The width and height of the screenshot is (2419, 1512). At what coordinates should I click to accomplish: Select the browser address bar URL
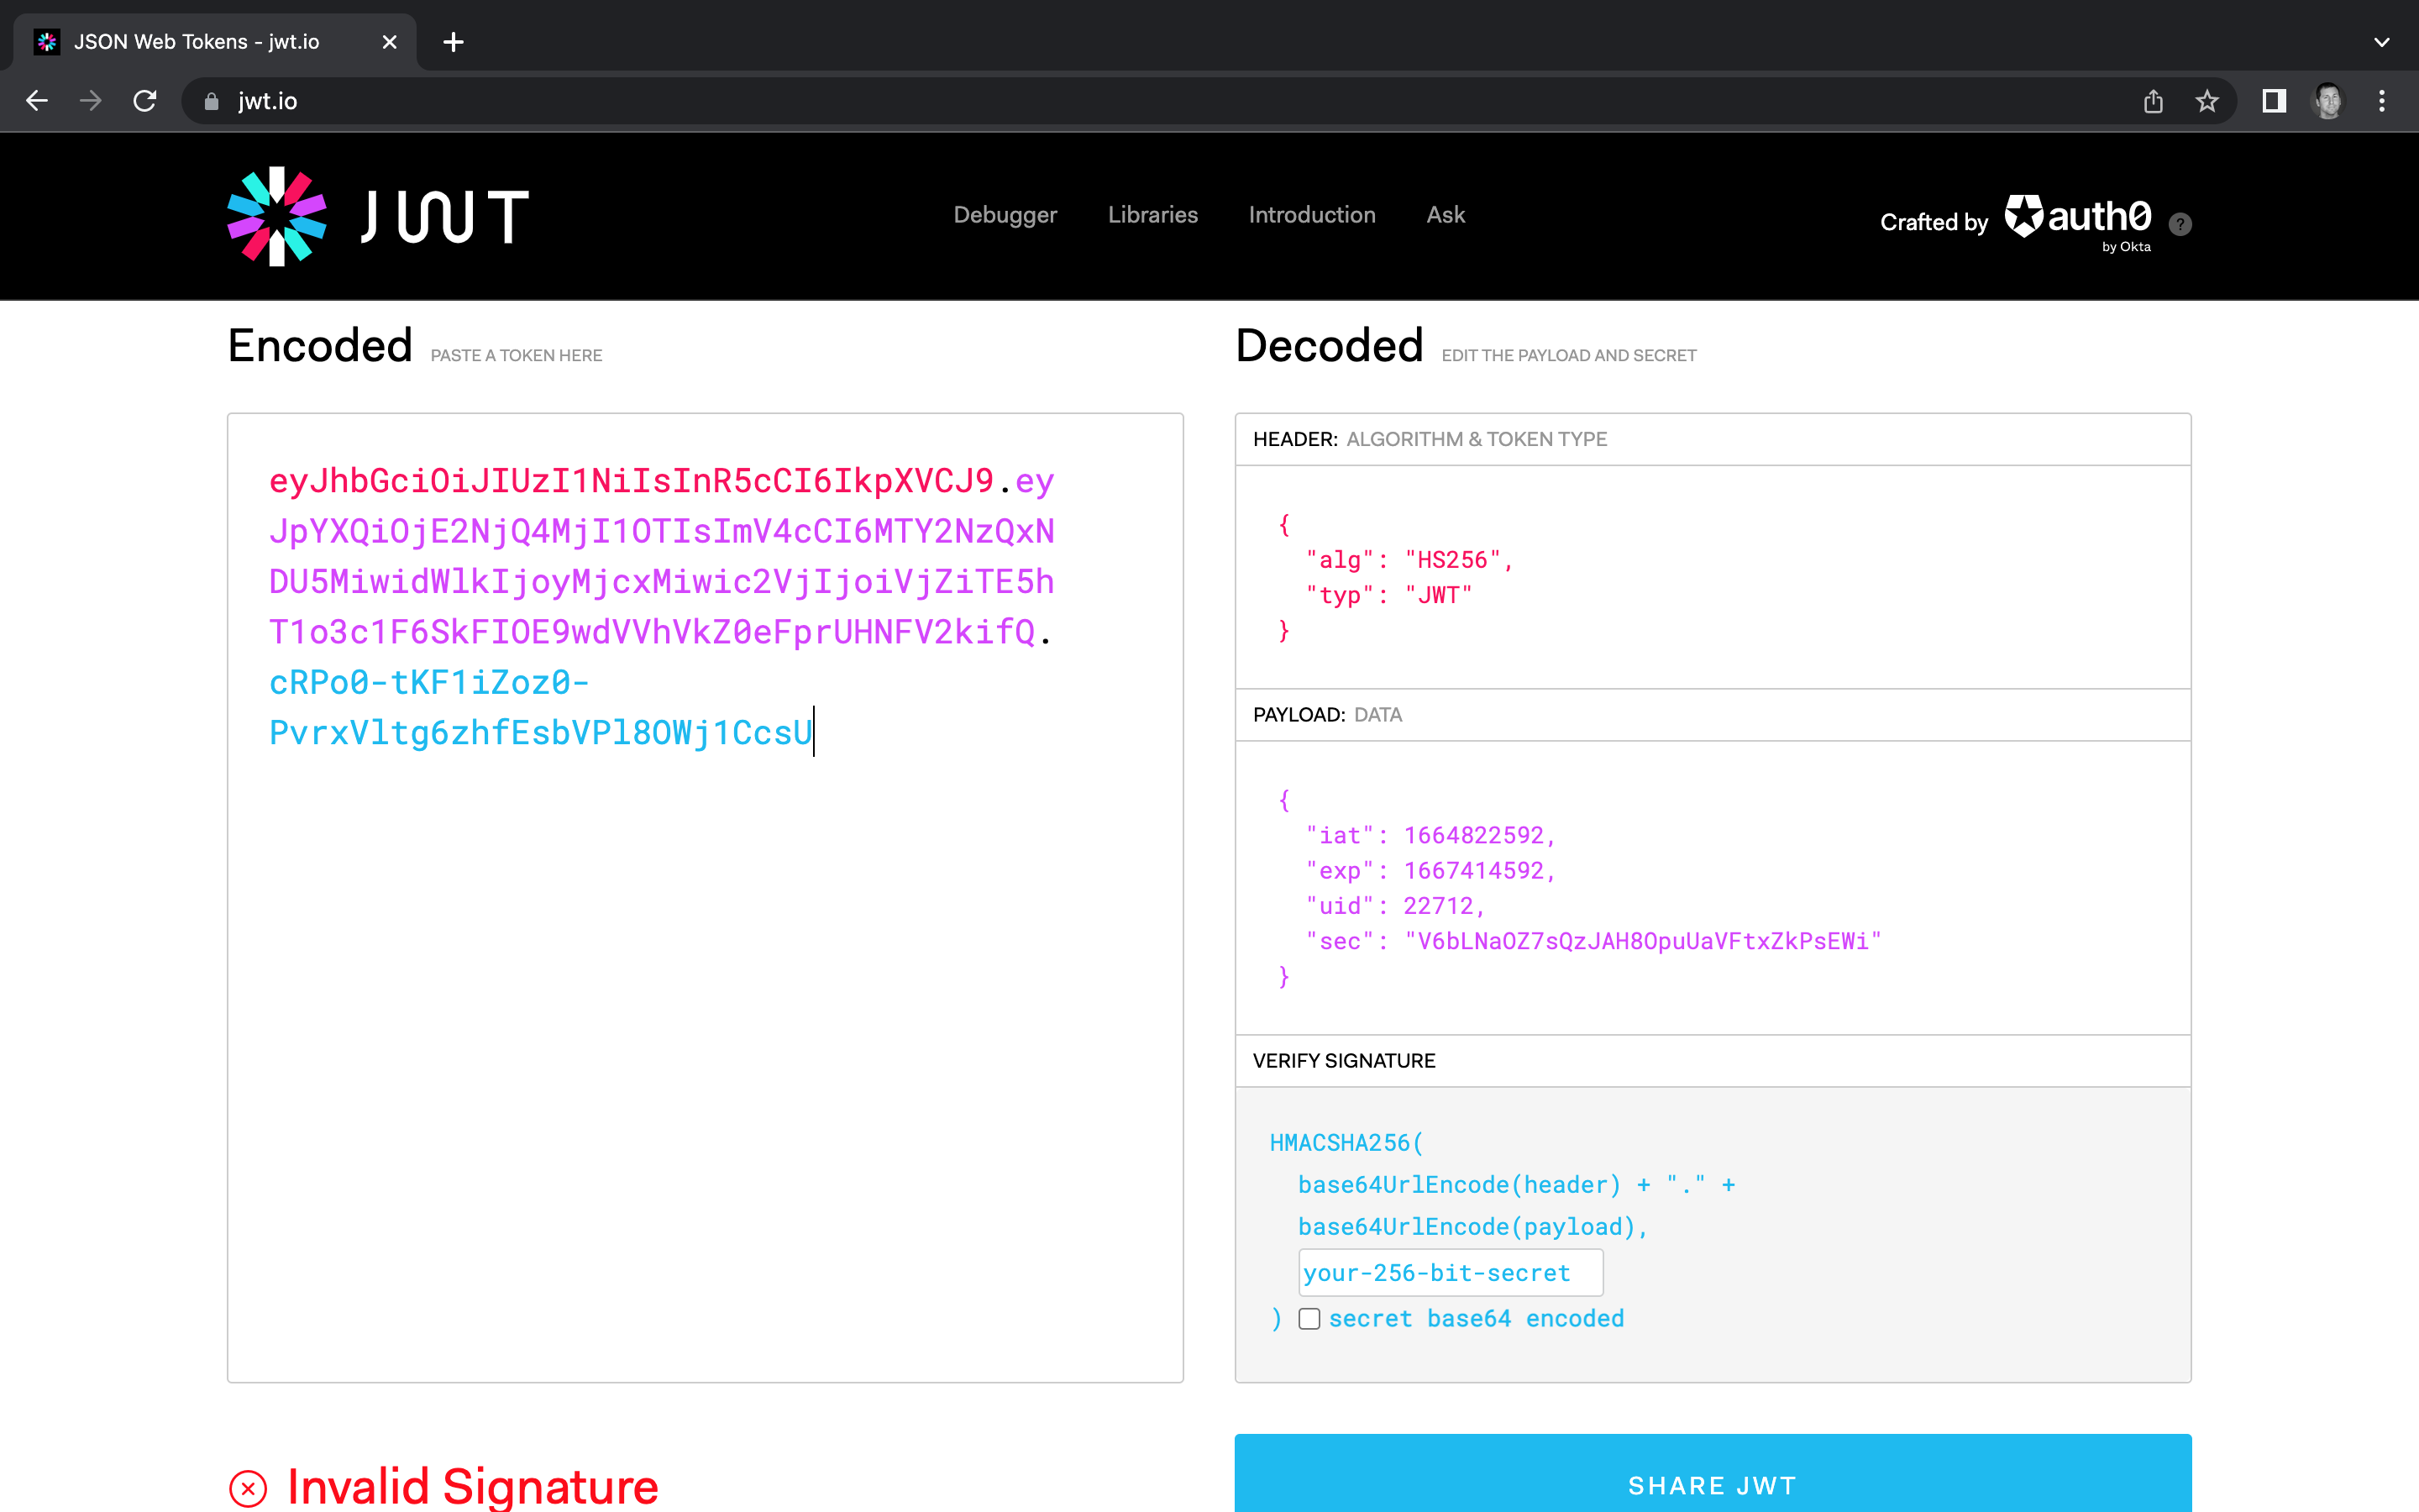point(266,99)
